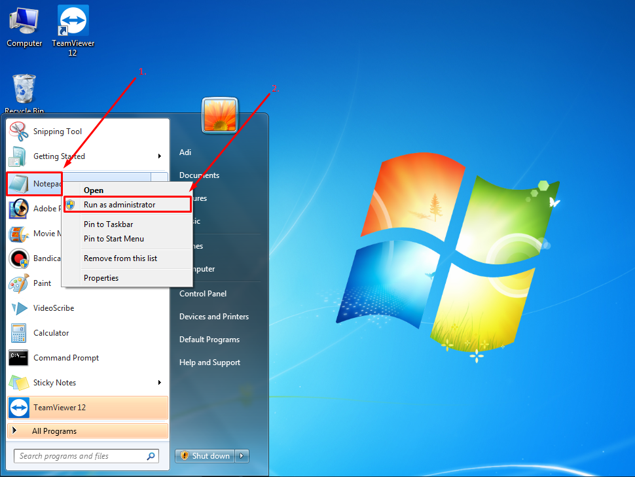This screenshot has height=477, width=635.
Task: Open Help and Support
Action: coord(209,362)
